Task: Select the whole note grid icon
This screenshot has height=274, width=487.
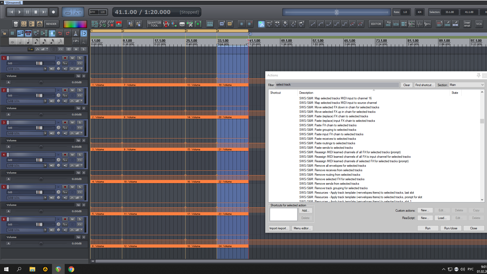Action: pyautogui.click(x=12, y=41)
